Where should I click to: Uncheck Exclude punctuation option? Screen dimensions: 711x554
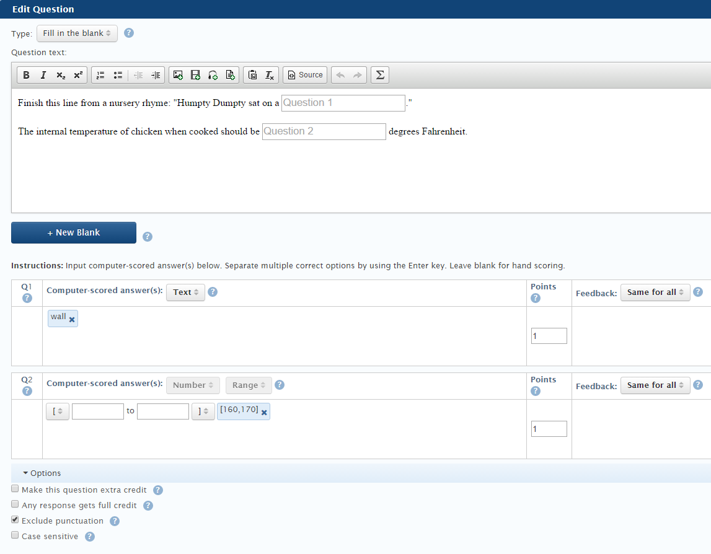(x=15, y=520)
